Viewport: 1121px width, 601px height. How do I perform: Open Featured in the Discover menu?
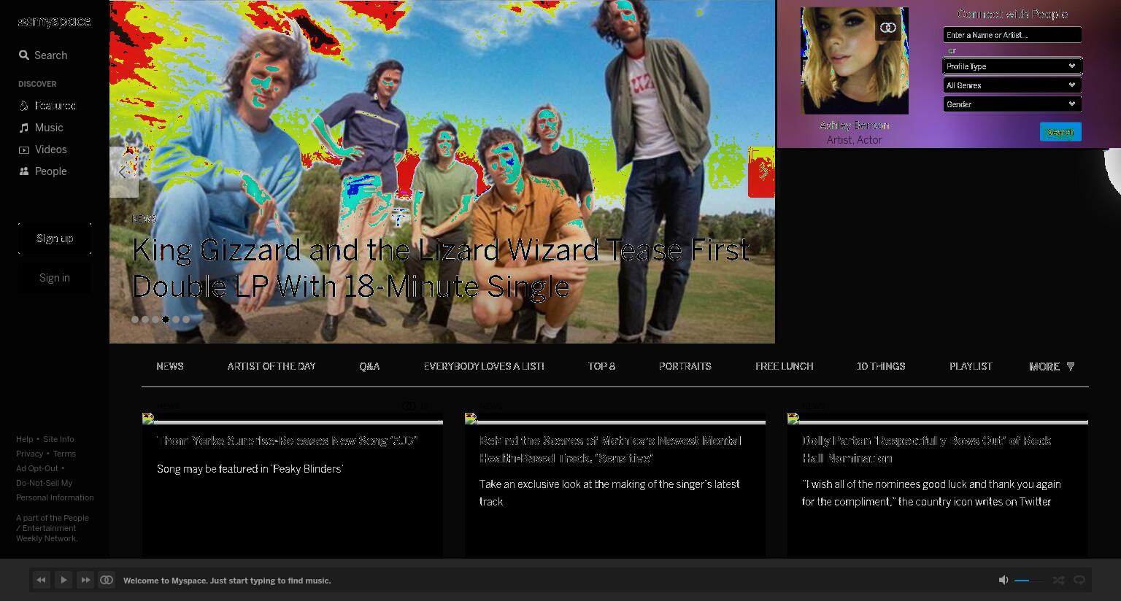coord(47,106)
